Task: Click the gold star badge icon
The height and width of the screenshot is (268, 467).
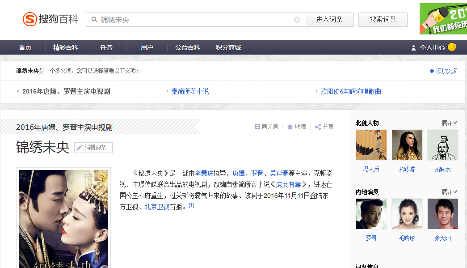Action: click(x=452, y=47)
